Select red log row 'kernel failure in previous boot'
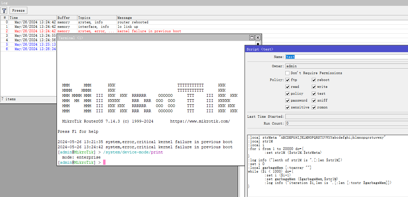The image size is (408, 197). coord(204,31)
